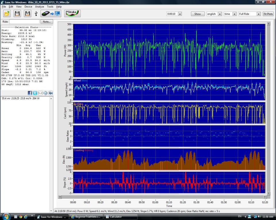Click into the Ride name field

coord(24,21)
